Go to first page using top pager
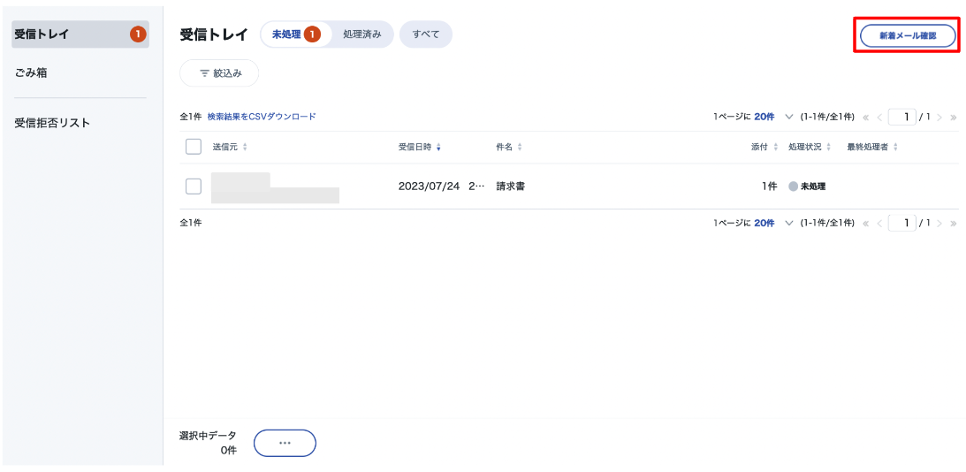966x472 pixels. coord(866,117)
